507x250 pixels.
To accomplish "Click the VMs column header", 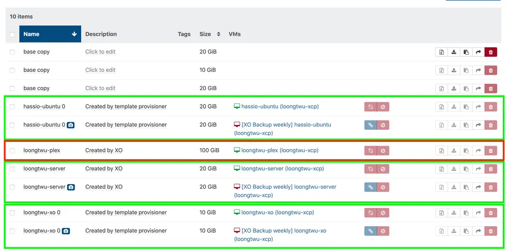I will coord(234,34).
